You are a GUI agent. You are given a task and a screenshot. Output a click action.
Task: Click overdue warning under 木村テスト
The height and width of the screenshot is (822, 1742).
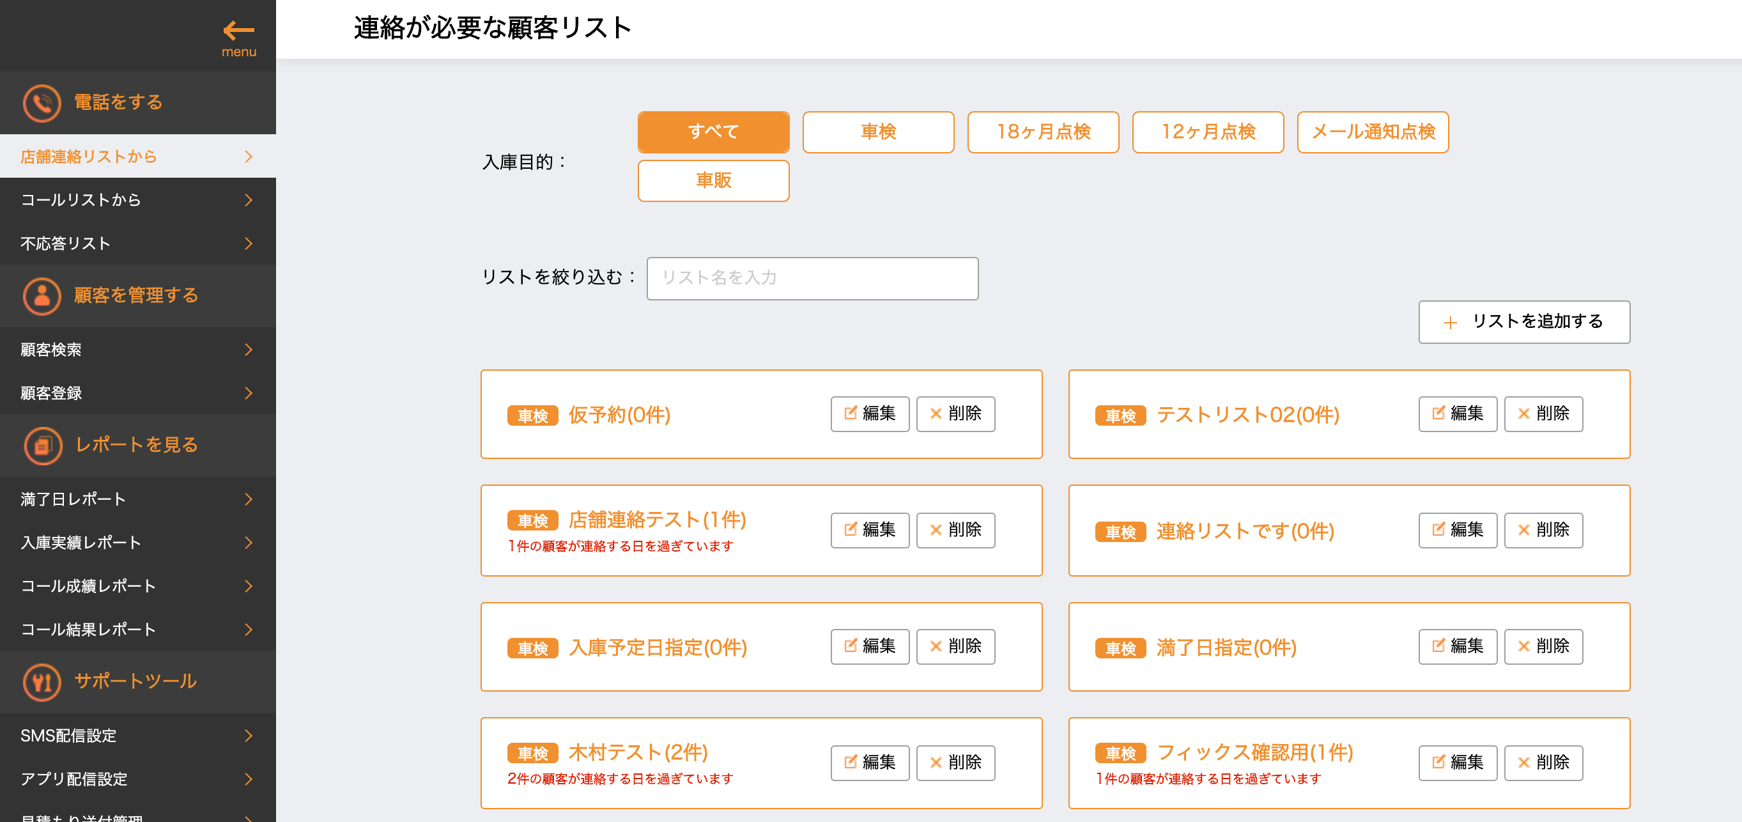pyautogui.click(x=620, y=779)
